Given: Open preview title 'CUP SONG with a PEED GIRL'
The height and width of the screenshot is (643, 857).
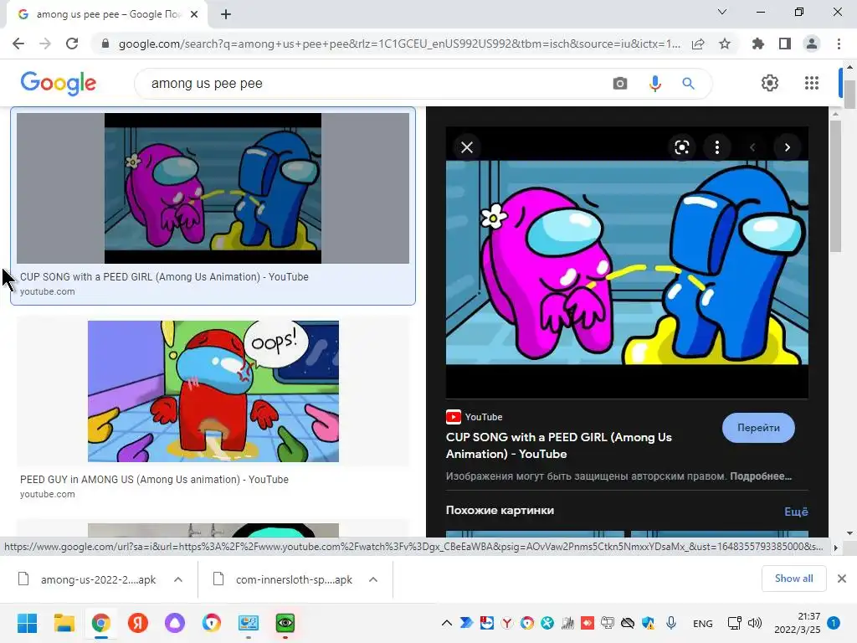Looking at the screenshot, I should [558, 445].
